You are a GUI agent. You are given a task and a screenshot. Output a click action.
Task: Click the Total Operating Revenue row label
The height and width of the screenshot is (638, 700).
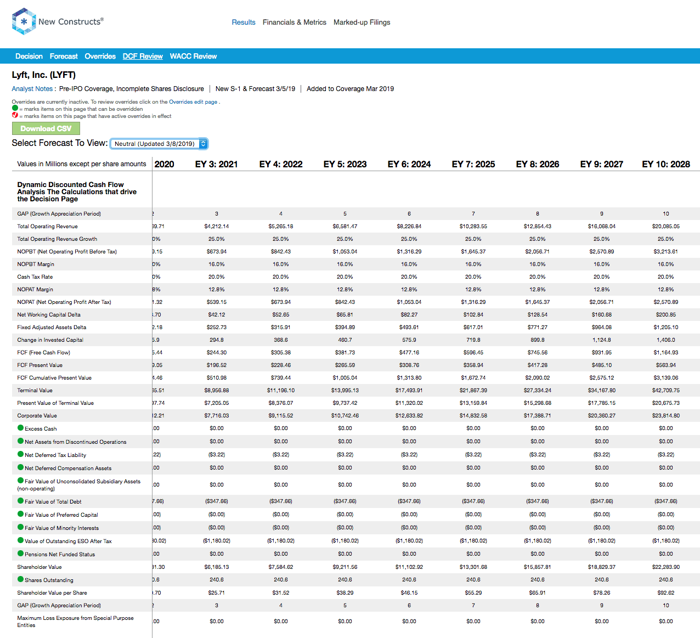click(47, 227)
